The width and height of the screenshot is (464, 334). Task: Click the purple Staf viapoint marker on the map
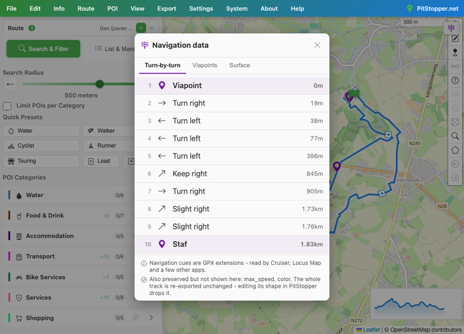coord(337,166)
